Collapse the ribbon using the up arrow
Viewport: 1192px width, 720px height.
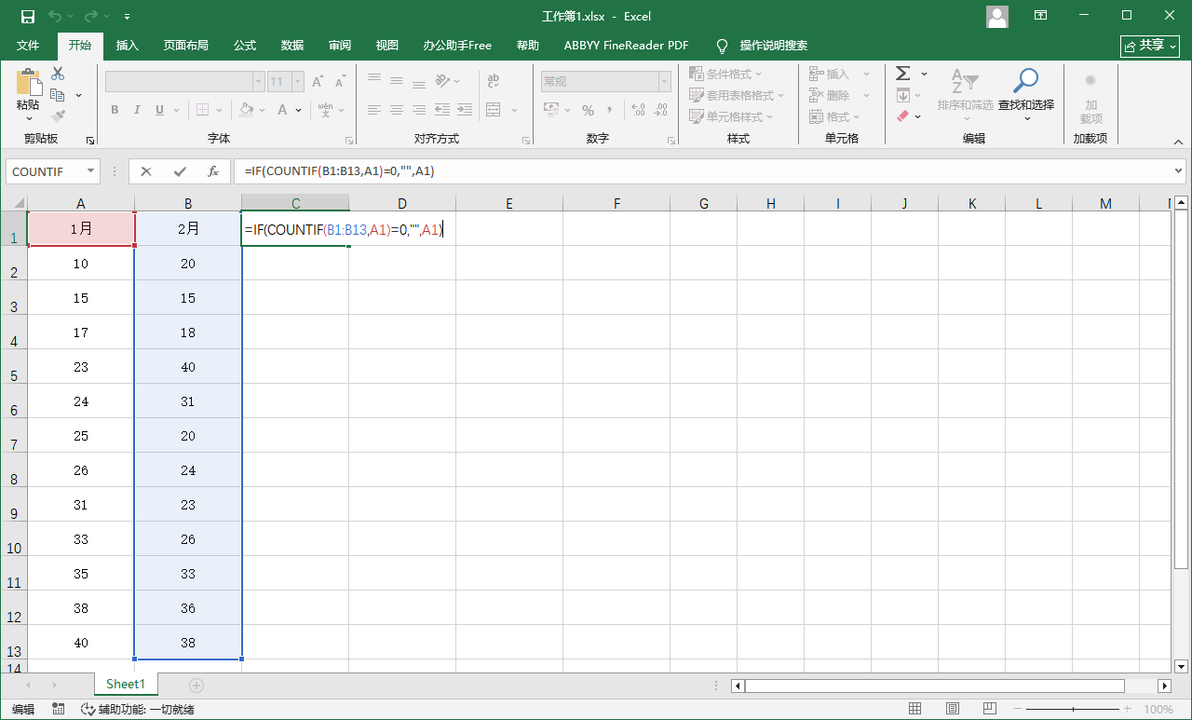[x=1178, y=142]
